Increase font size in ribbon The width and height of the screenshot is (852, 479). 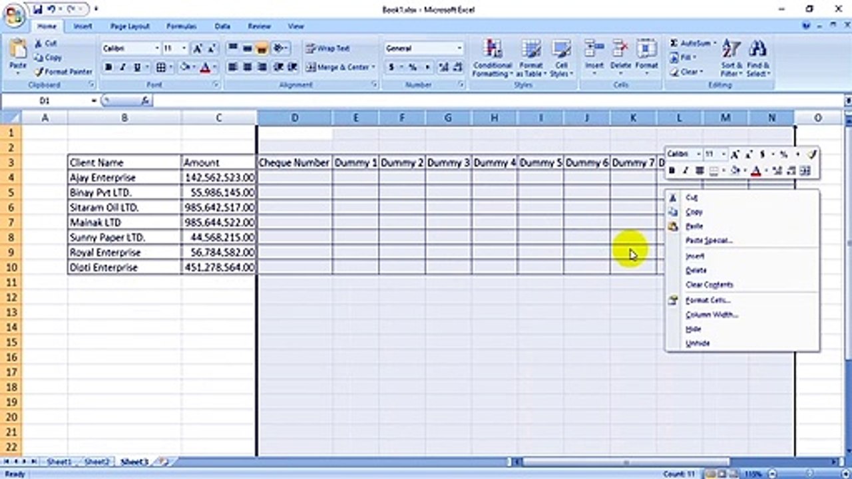(198, 49)
